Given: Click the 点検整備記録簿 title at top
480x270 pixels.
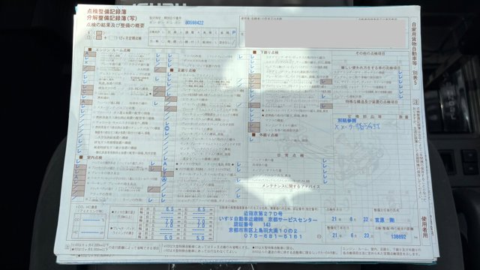Looking at the screenshot, I should [106, 11].
